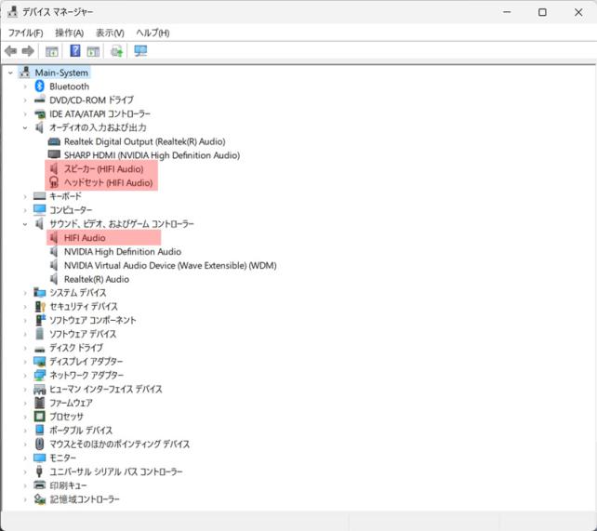Click the マウスとそのほかのポインティング デバイス mouse icon

(x=40, y=444)
